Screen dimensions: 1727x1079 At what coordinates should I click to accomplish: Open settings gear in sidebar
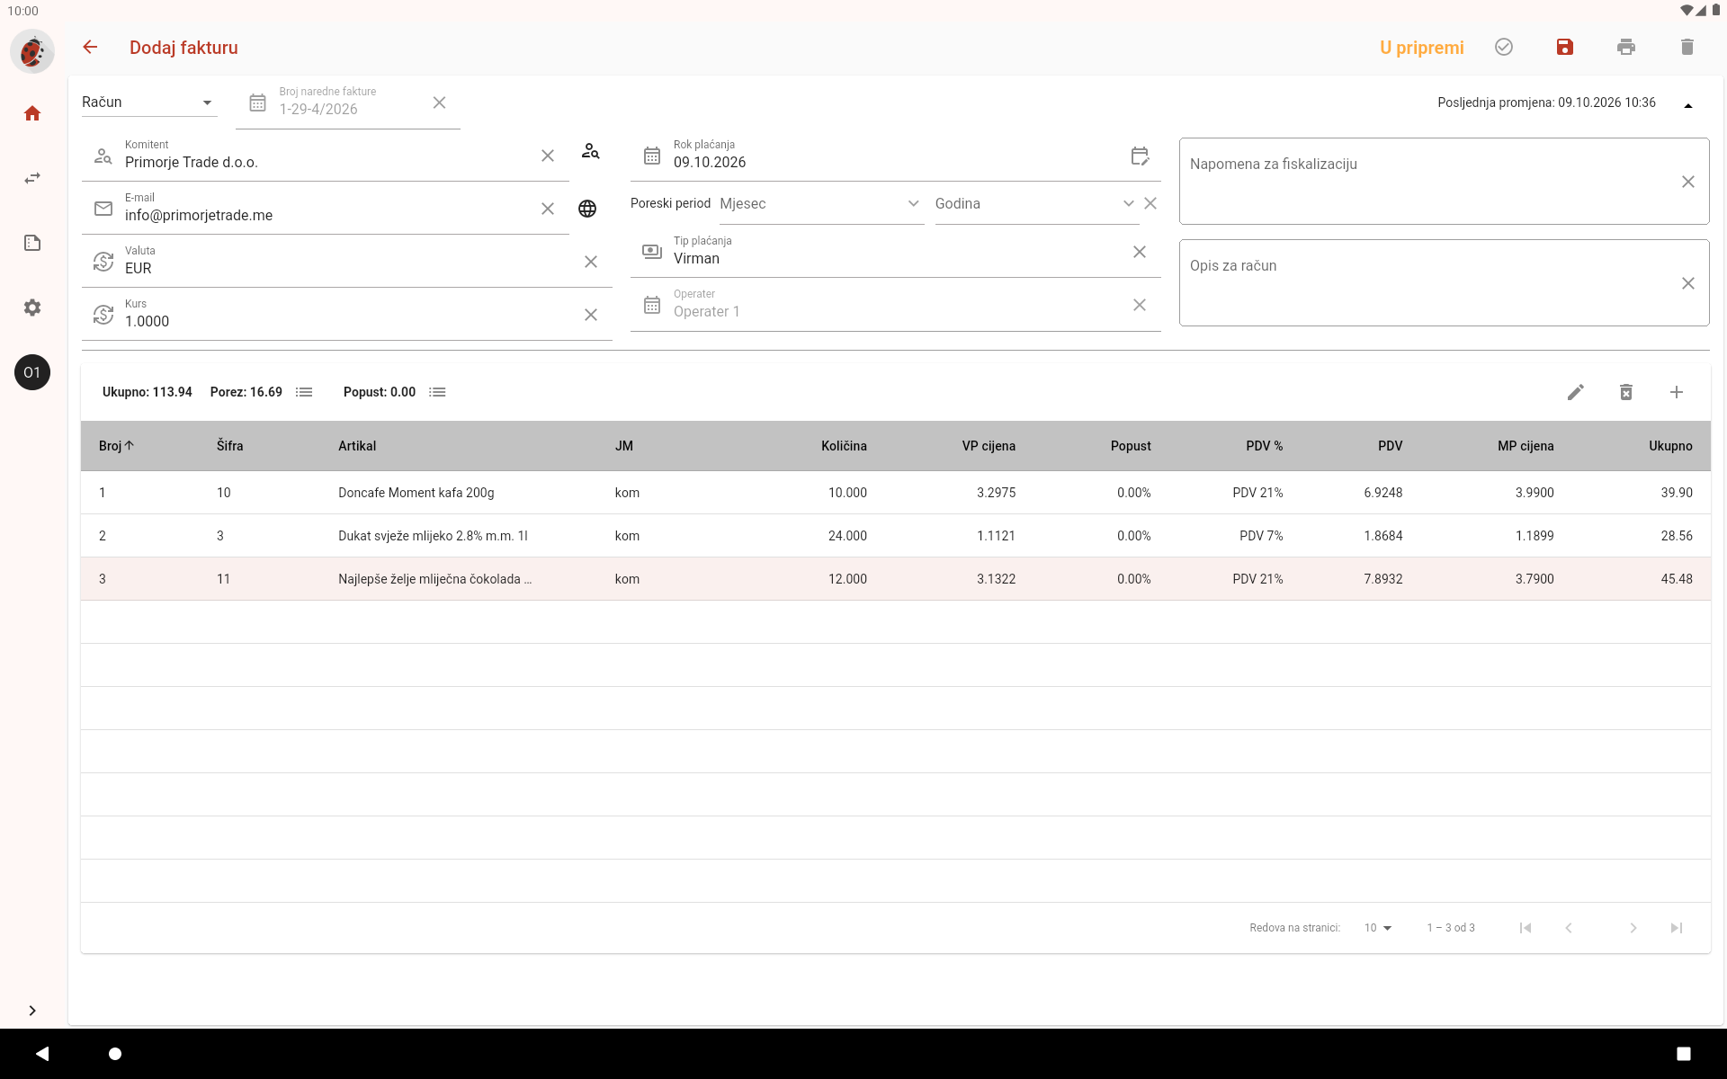point(32,308)
